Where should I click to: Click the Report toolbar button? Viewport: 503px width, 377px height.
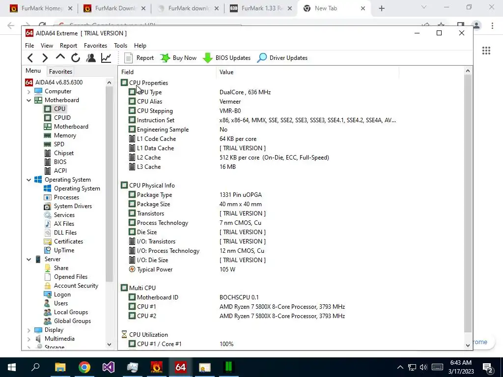(139, 58)
